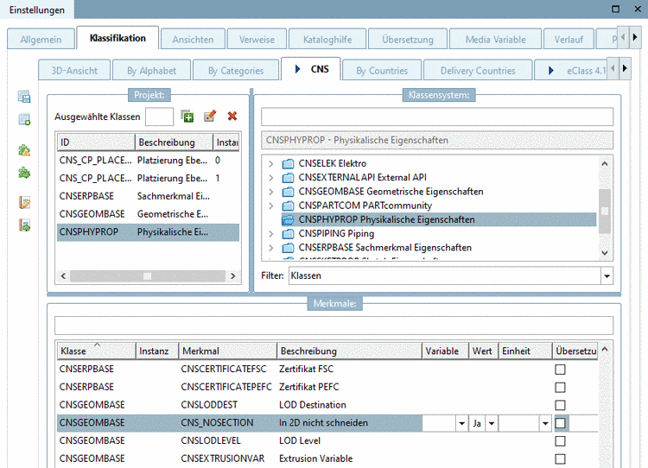Enable Übersetzung checkbox for CNSLODDEST row
Viewport: 648px width, 468px height.
pyautogui.click(x=560, y=405)
